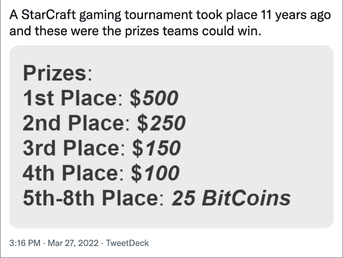
Task: Click the "1st Place:" label
Action: (73, 98)
